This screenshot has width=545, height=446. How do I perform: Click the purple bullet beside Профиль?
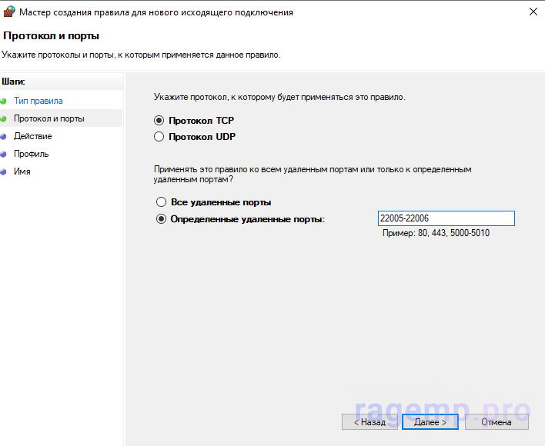coord(4,154)
